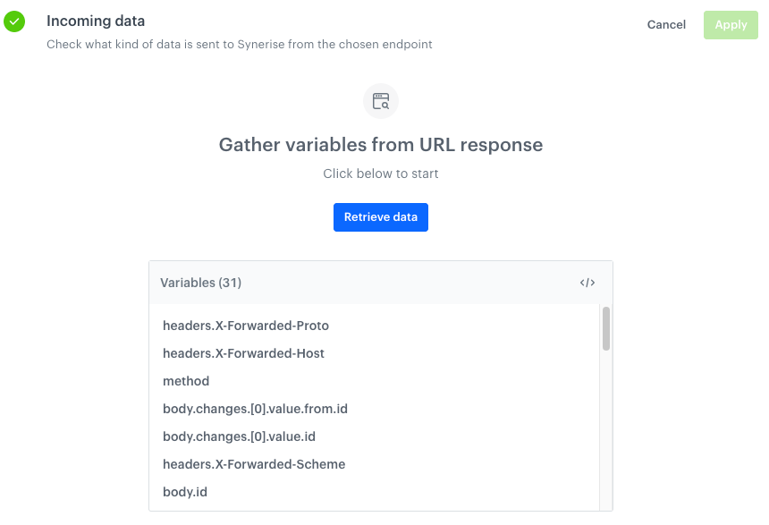Image resolution: width=769 pixels, height=525 pixels.
Task: Click the endpoint description text under Incoming data
Action: [x=240, y=44]
